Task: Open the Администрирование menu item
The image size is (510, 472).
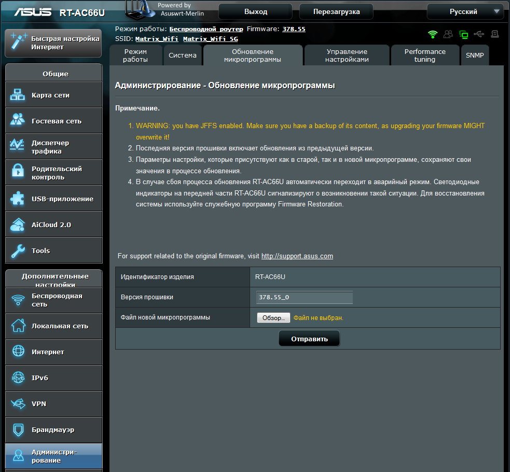Action: (53, 456)
